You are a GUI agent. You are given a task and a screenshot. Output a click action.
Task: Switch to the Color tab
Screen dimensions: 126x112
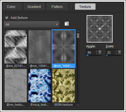tap(11, 7)
